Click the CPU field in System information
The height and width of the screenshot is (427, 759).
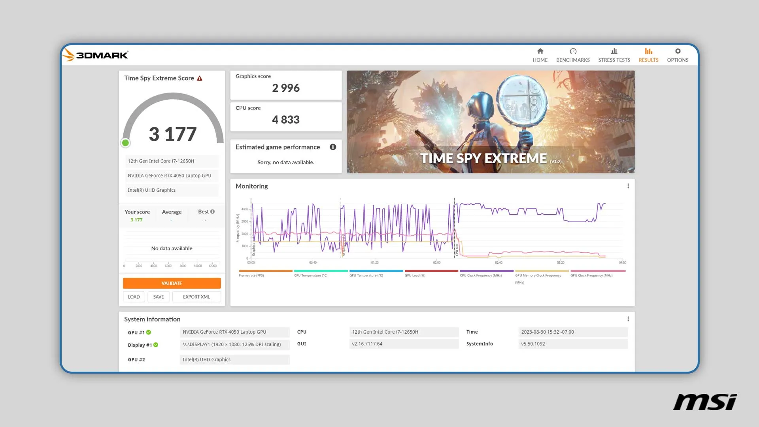(404, 332)
